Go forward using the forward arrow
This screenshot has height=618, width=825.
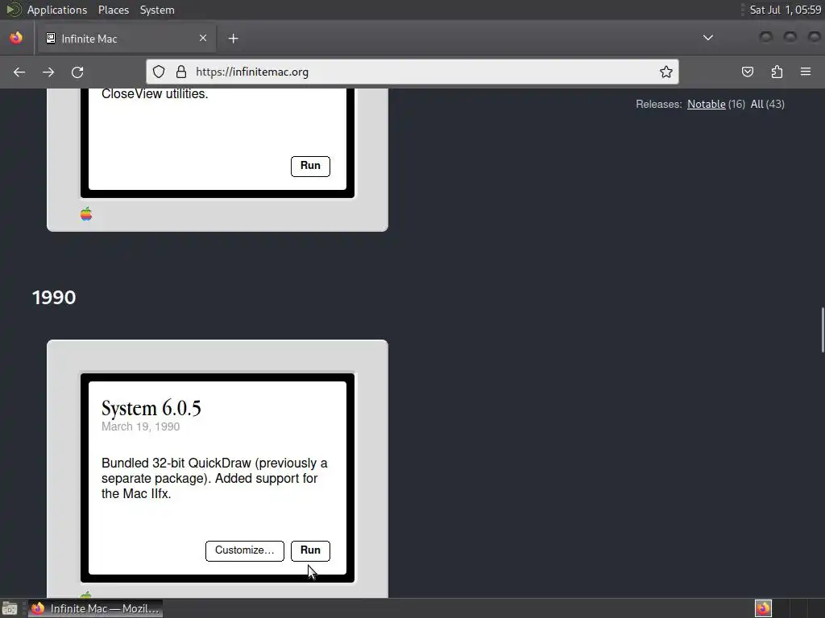pyautogui.click(x=48, y=72)
